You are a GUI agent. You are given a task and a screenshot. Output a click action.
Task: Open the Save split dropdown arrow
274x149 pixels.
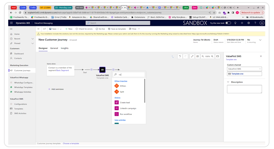click(x=61, y=29)
